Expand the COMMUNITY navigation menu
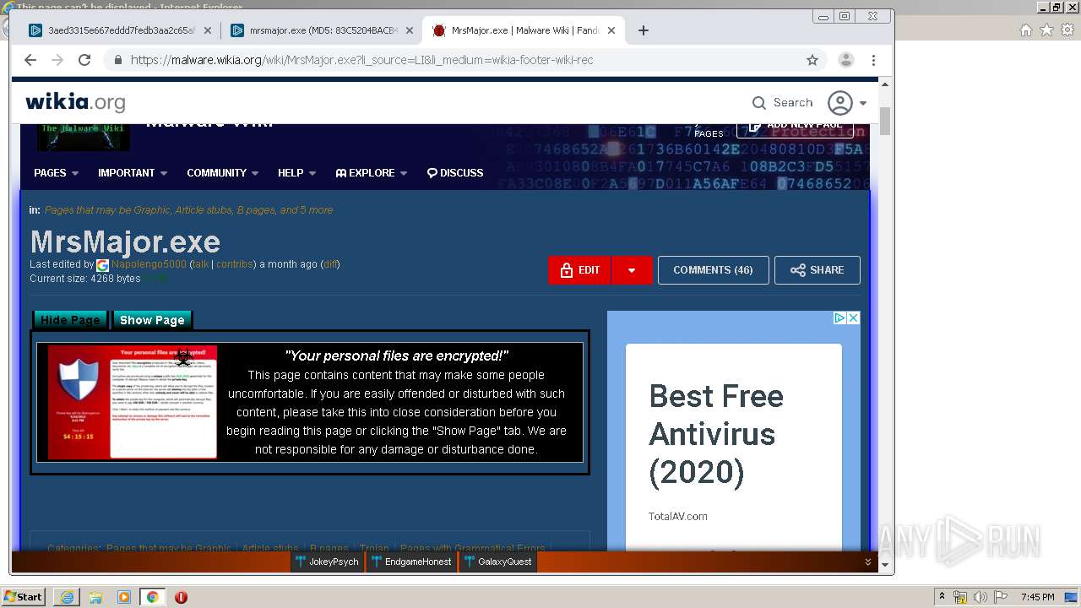 223,172
